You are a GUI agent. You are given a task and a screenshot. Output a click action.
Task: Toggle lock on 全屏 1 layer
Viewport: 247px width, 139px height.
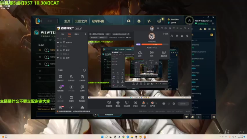61,58
